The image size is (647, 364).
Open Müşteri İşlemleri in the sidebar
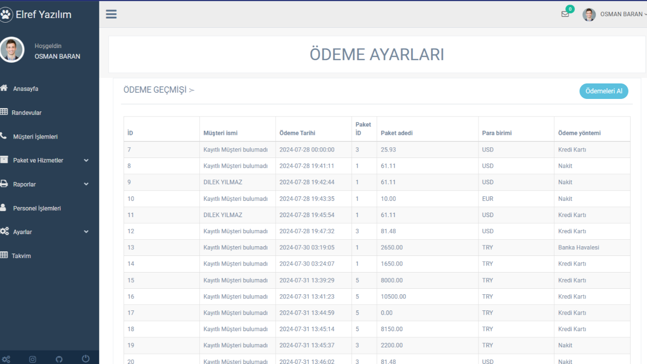point(35,137)
